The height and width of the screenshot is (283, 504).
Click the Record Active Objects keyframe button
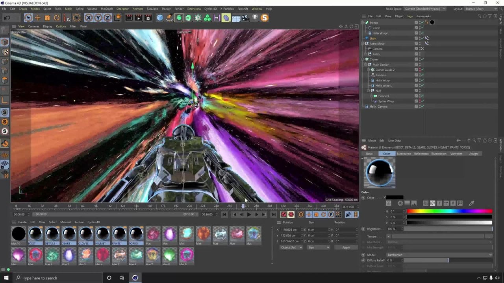(x=283, y=215)
